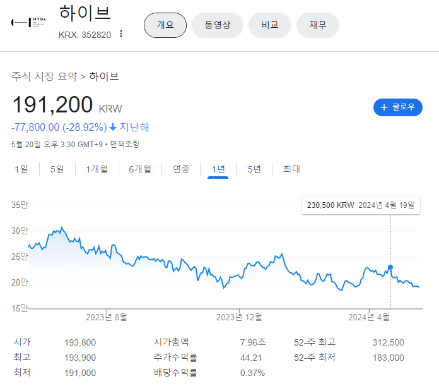439x386 pixels.
Task: Follow the stock with 팔로우 button
Action: click(x=398, y=107)
